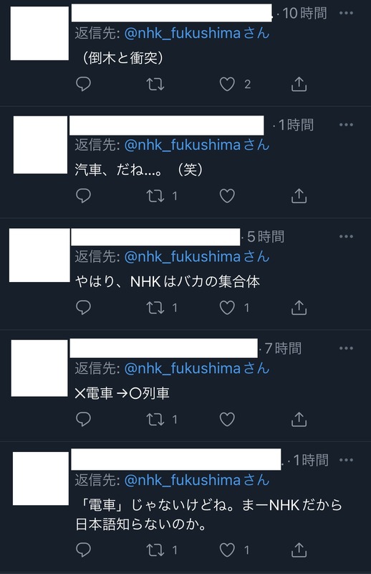Like the NHKはバカの集合体 tweet
This screenshot has width=371, height=574.
tap(227, 308)
